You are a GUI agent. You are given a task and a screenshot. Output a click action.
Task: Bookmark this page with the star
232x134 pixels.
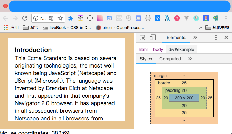click(60, 18)
